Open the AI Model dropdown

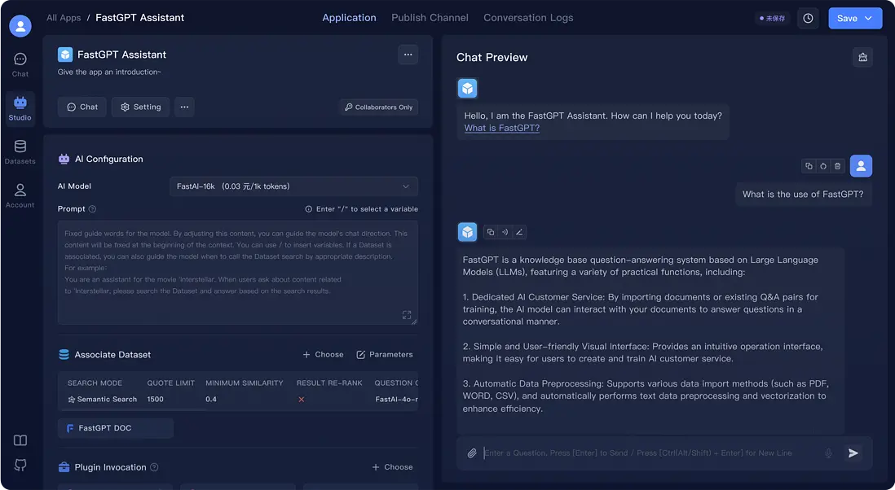[x=293, y=186]
